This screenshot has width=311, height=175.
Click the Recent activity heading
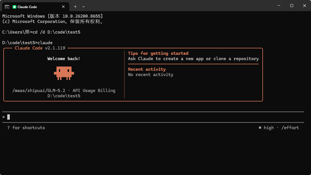click(x=147, y=69)
